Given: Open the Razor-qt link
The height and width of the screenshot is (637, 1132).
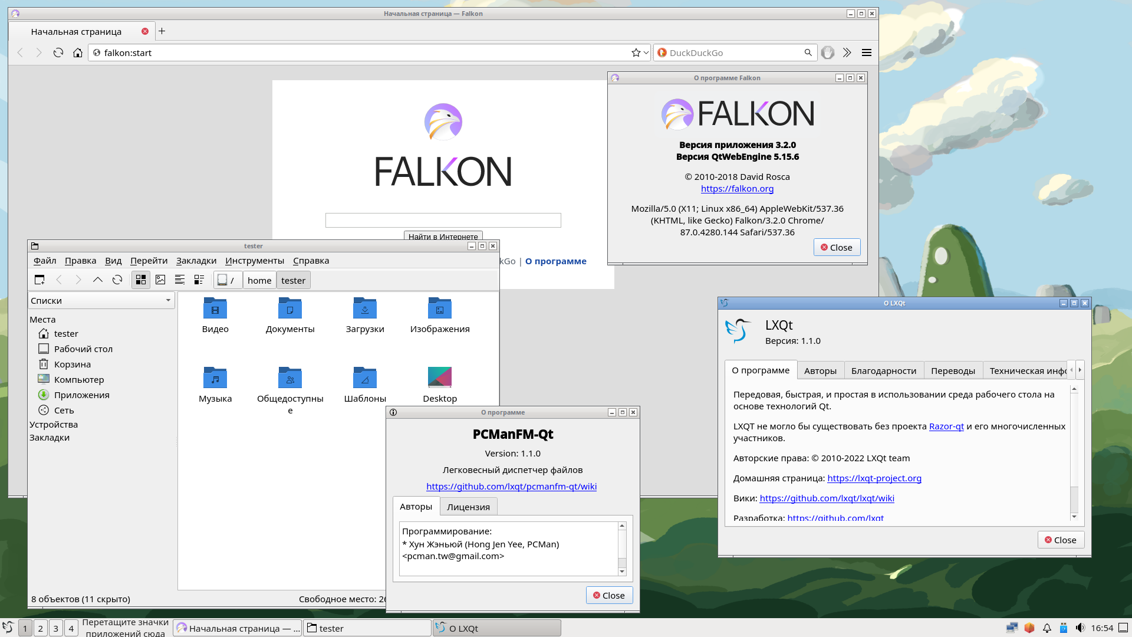Looking at the screenshot, I should coord(946,426).
